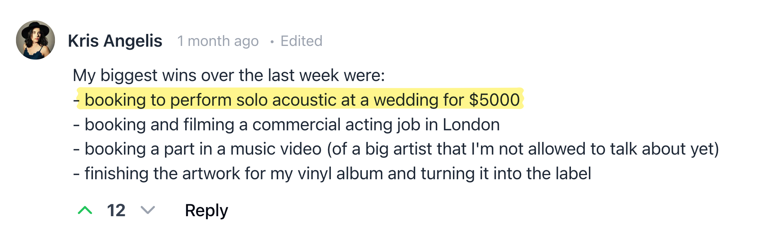Click the commercial acting job in London line
758x233 pixels.
pos(291,125)
